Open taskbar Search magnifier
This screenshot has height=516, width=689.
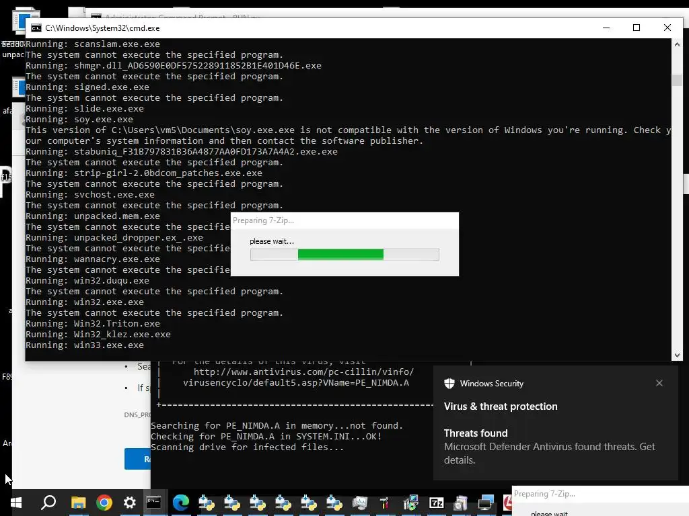tap(48, 503)
